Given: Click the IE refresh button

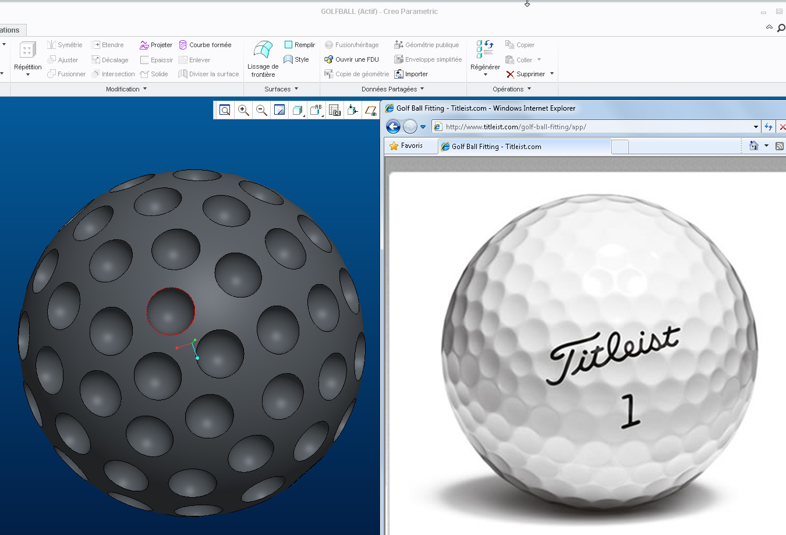Looking at the screenshot, I should click(769, 127).
